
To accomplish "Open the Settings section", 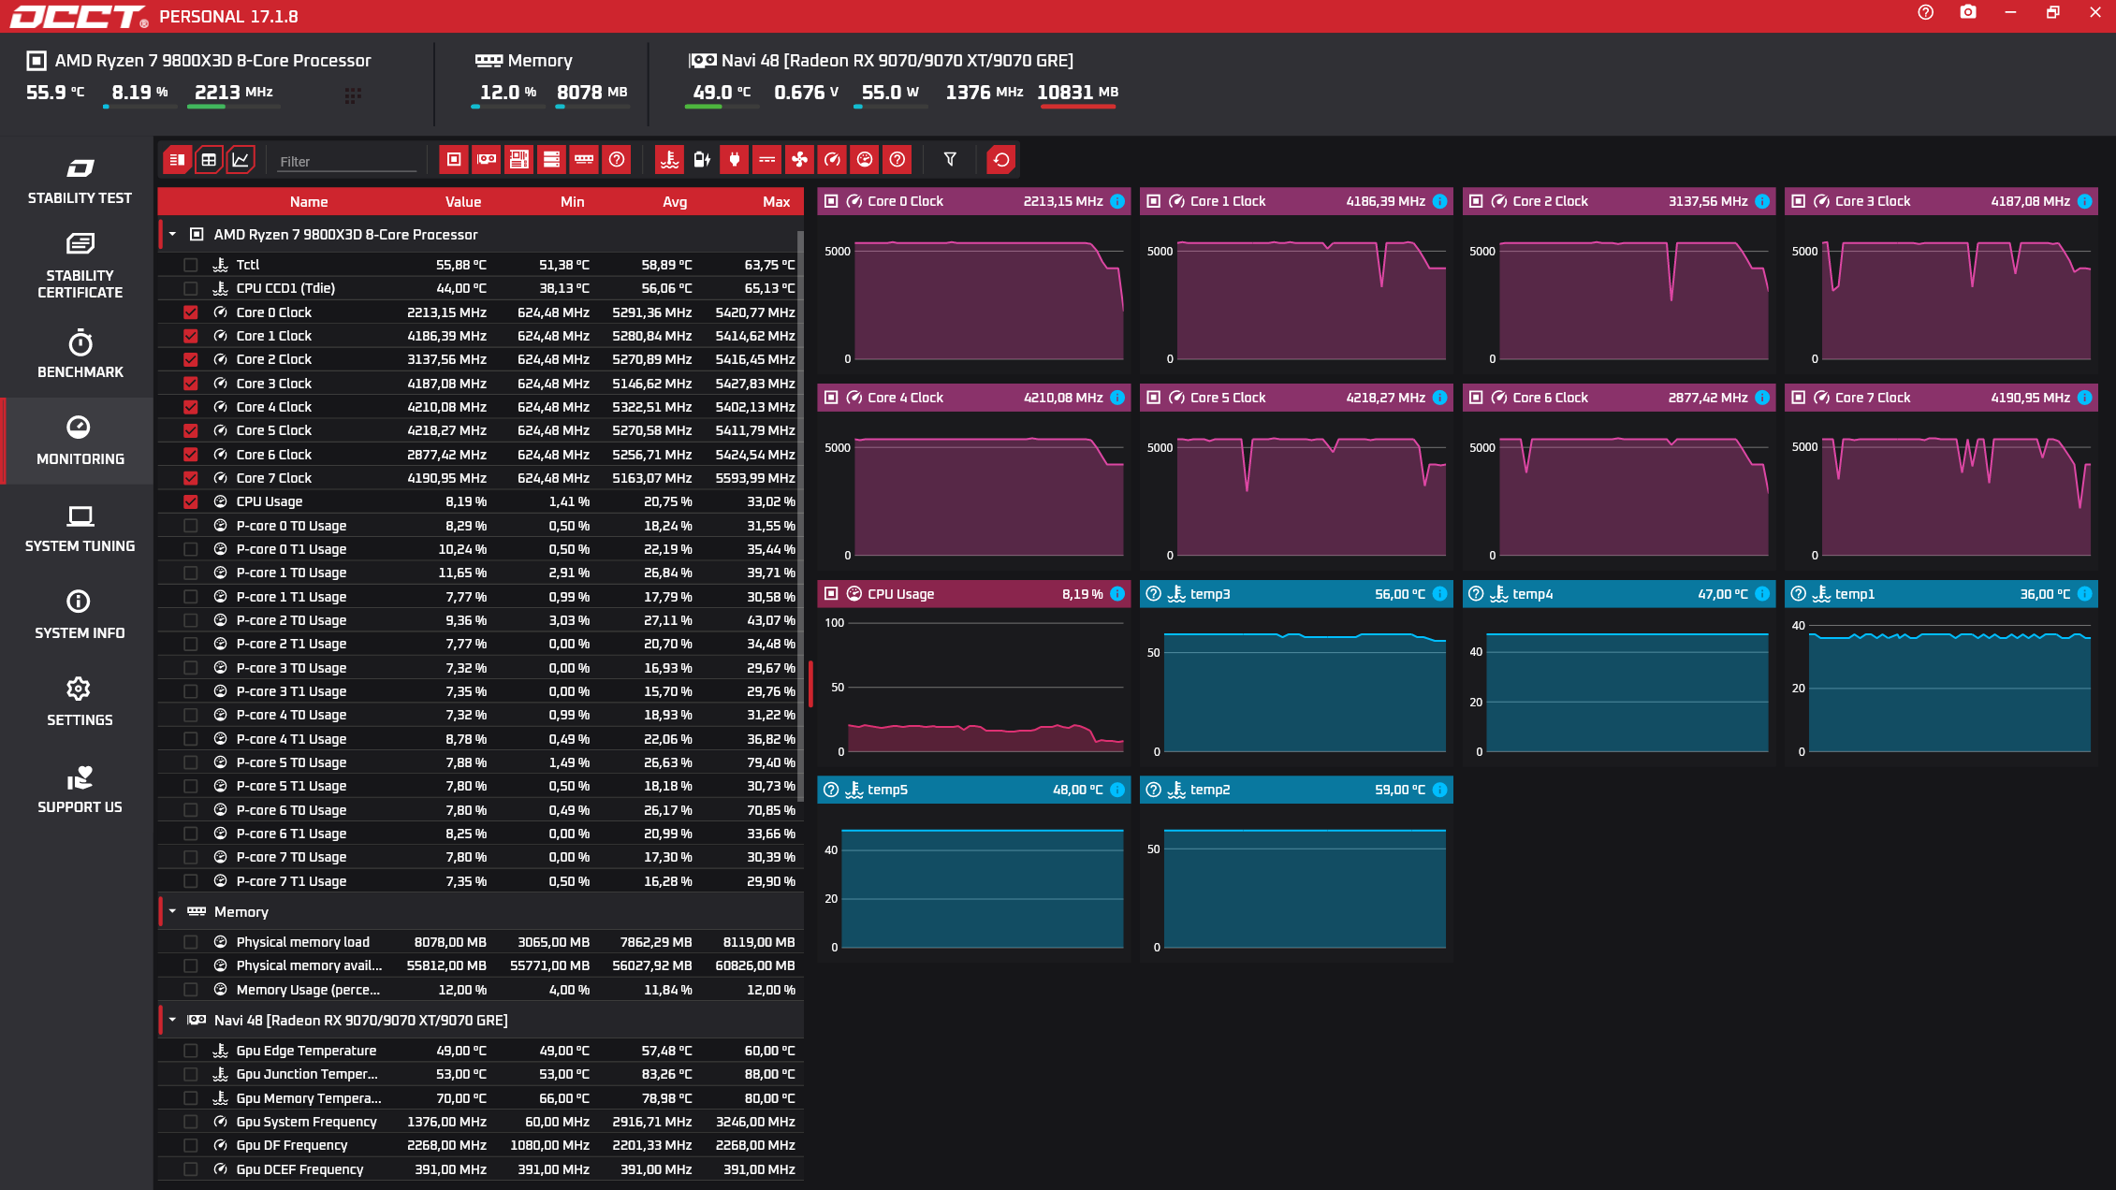I will (x=80, y=702).
